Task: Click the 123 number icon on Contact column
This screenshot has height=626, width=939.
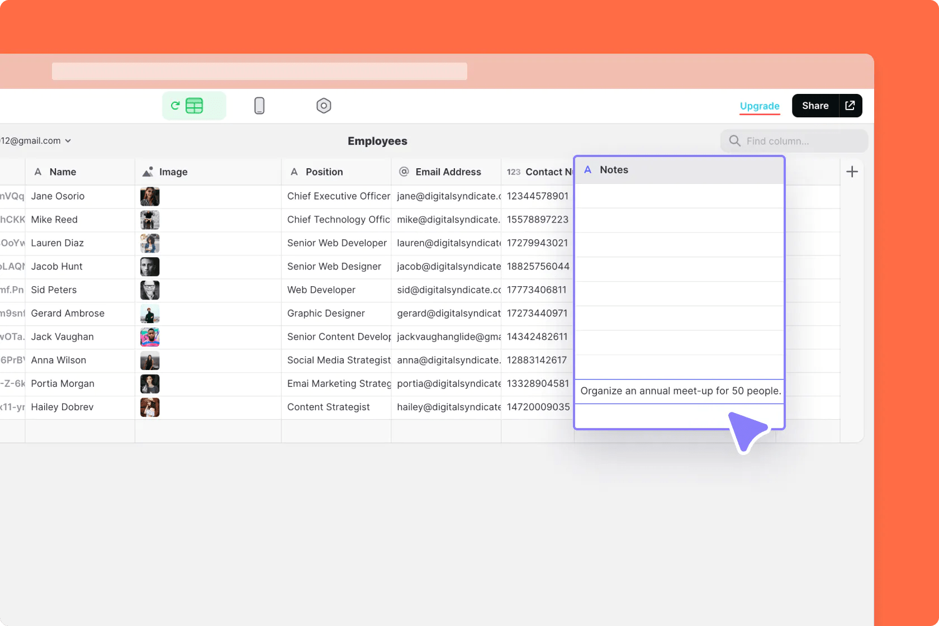Action: [513, 172]
